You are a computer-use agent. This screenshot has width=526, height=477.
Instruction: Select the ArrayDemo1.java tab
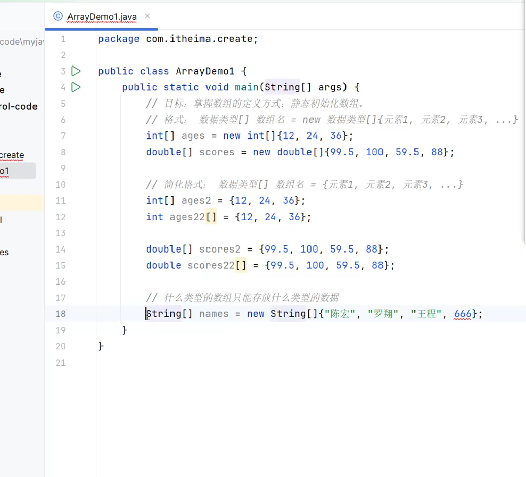coord(102,16)
